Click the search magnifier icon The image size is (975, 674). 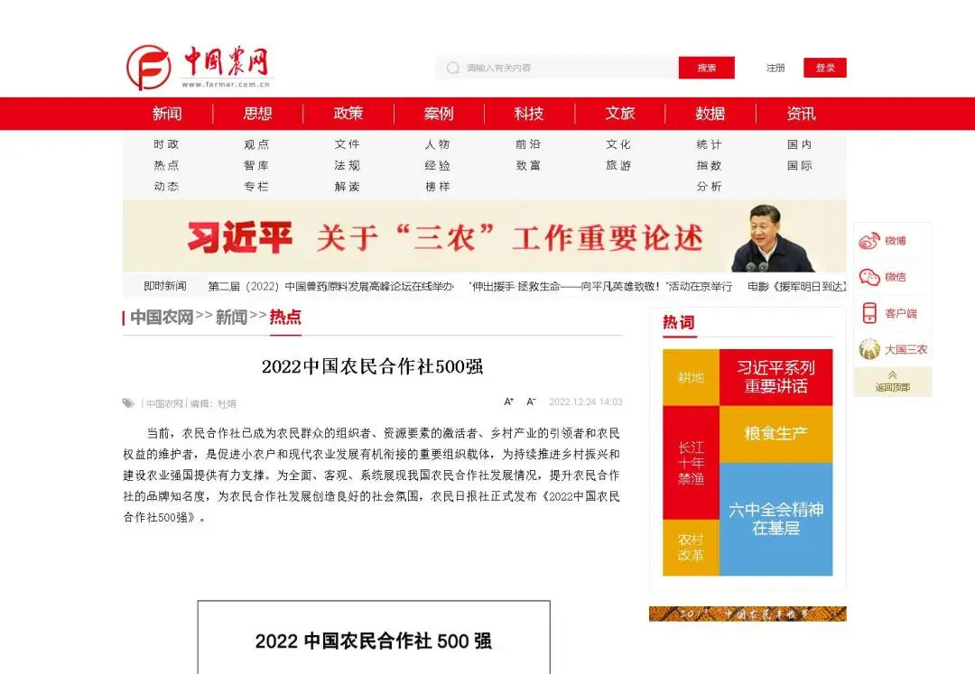click(x=453, y=68)
